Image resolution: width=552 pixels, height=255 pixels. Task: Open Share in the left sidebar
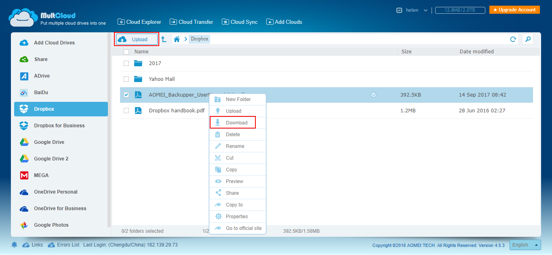coord(61,59)
